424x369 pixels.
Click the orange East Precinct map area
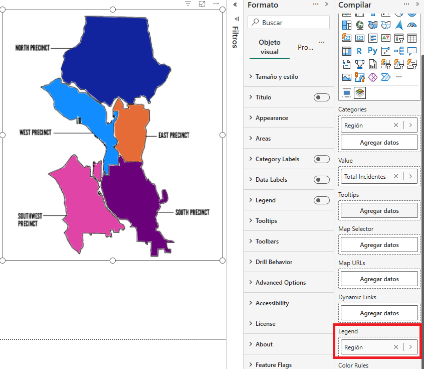131,133
